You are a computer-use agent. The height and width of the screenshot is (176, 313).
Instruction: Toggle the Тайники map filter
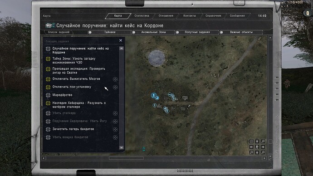(90, 32)
